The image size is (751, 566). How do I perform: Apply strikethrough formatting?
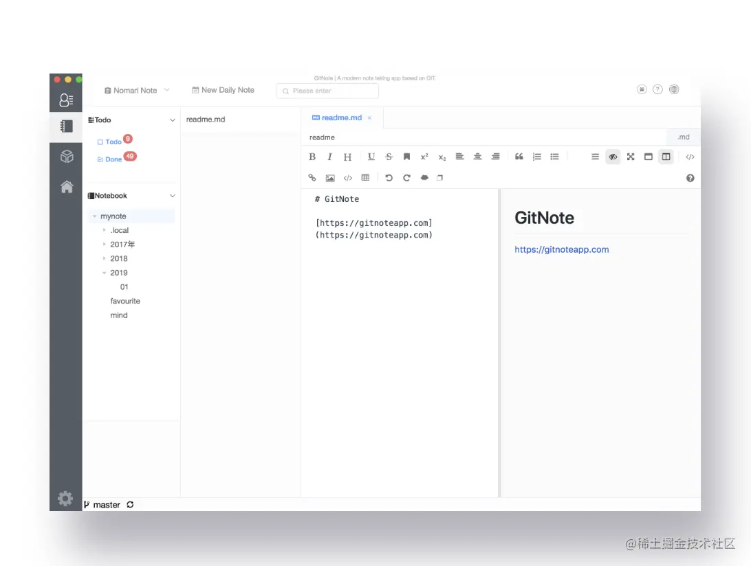389,157
